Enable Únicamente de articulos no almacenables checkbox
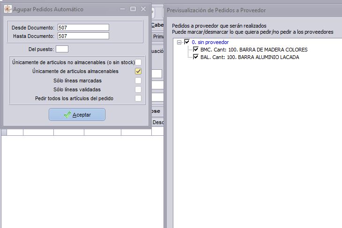The width and height of the screenshot is (342, 228). tap(138, 62)
